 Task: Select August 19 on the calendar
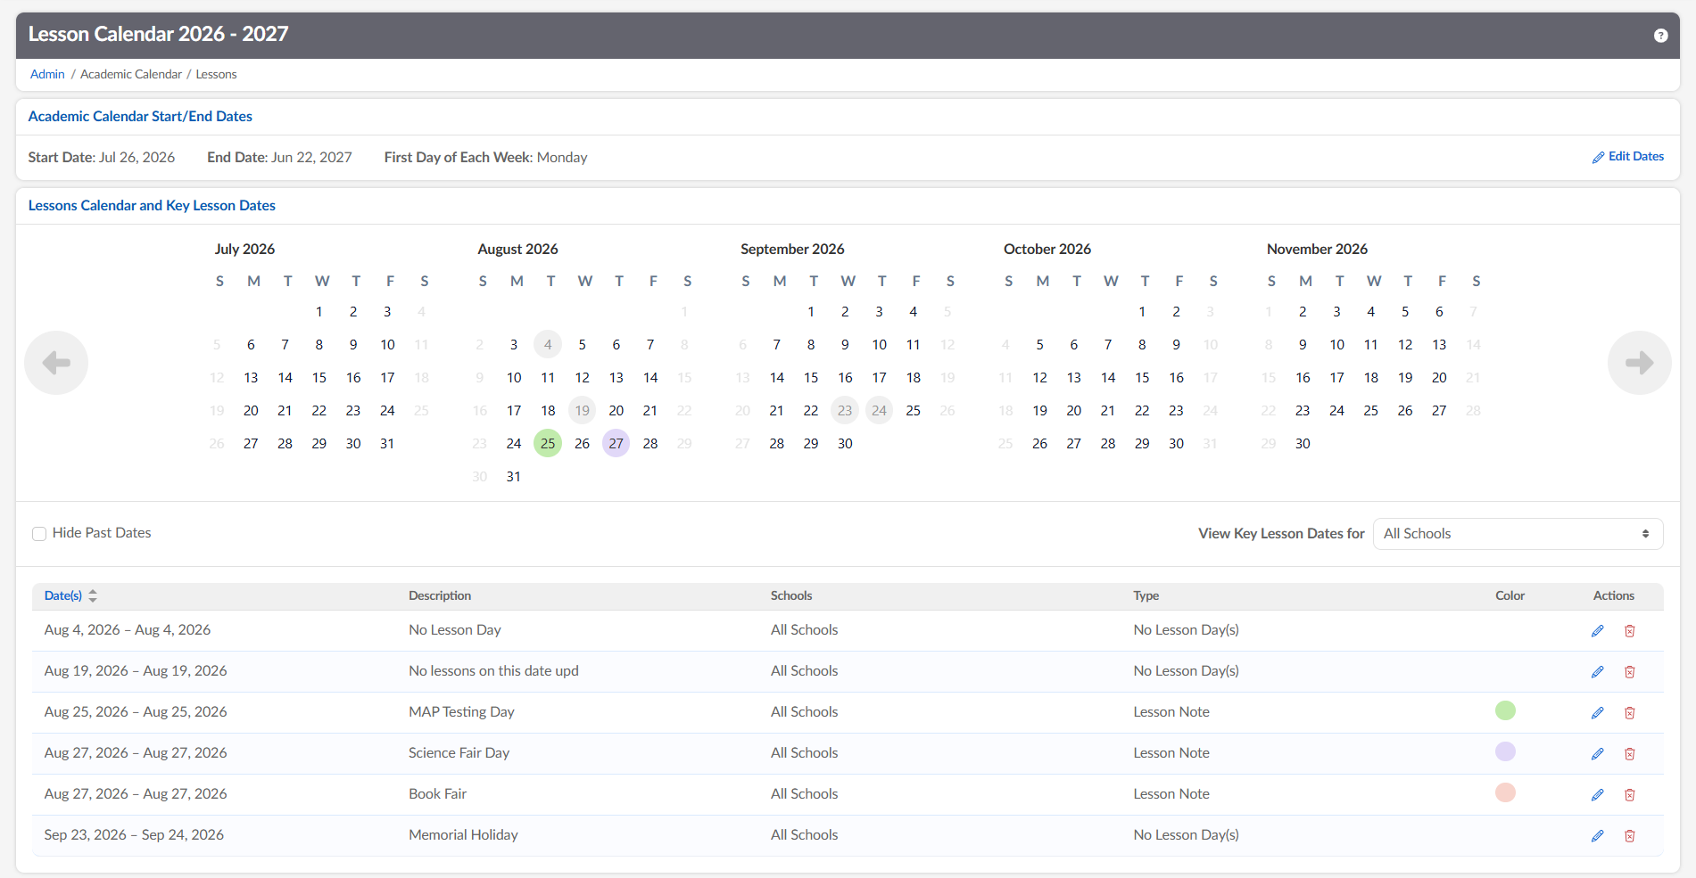(x=583, y=410)
